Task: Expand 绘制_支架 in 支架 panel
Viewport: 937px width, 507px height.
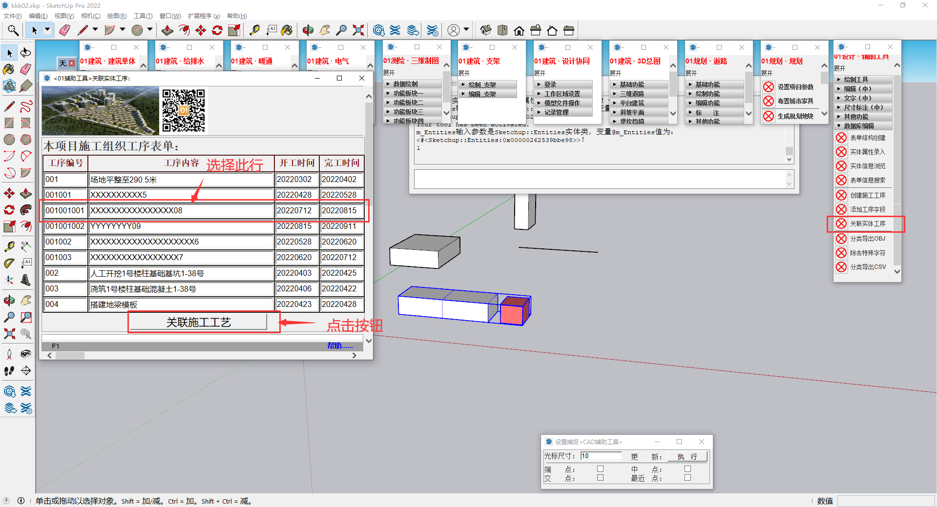Action: (488, 84)
